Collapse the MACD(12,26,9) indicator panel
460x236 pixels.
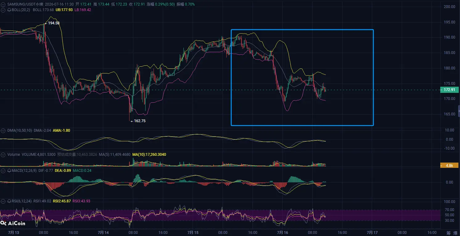coord(3,170)
